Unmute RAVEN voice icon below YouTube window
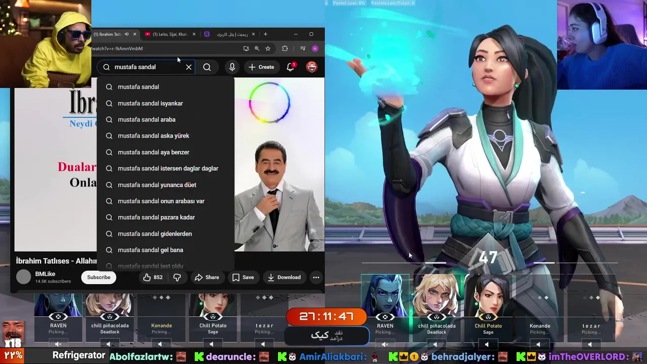Viewport: 647px width, 364px height. pos(58,344)
